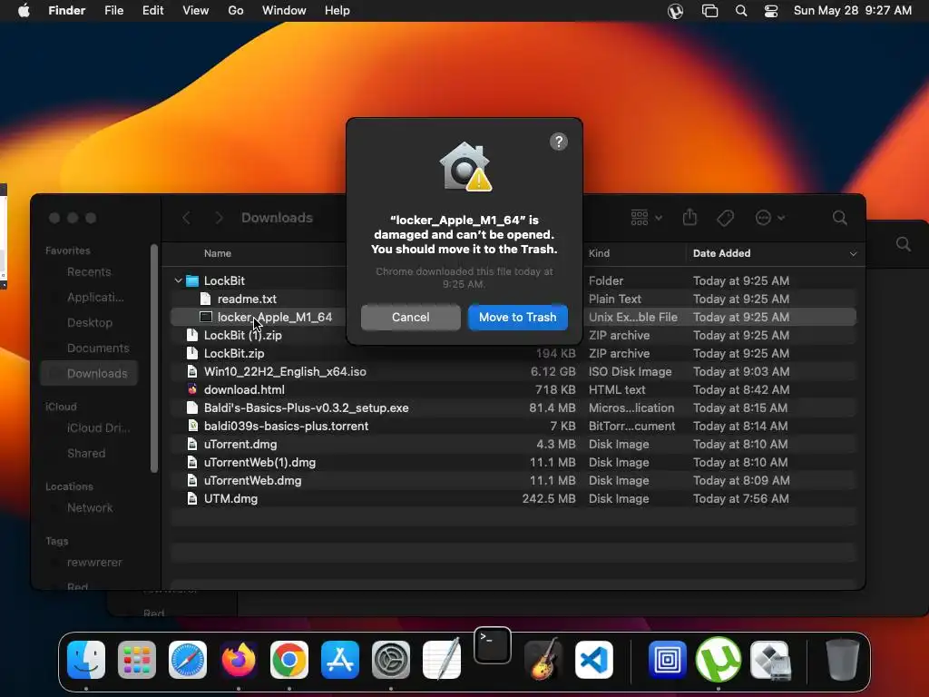Image resolution: width=929 pixels, height=697 pixels.
Task: Select the UTM.dmg file
Action: (x=230, y=498)
